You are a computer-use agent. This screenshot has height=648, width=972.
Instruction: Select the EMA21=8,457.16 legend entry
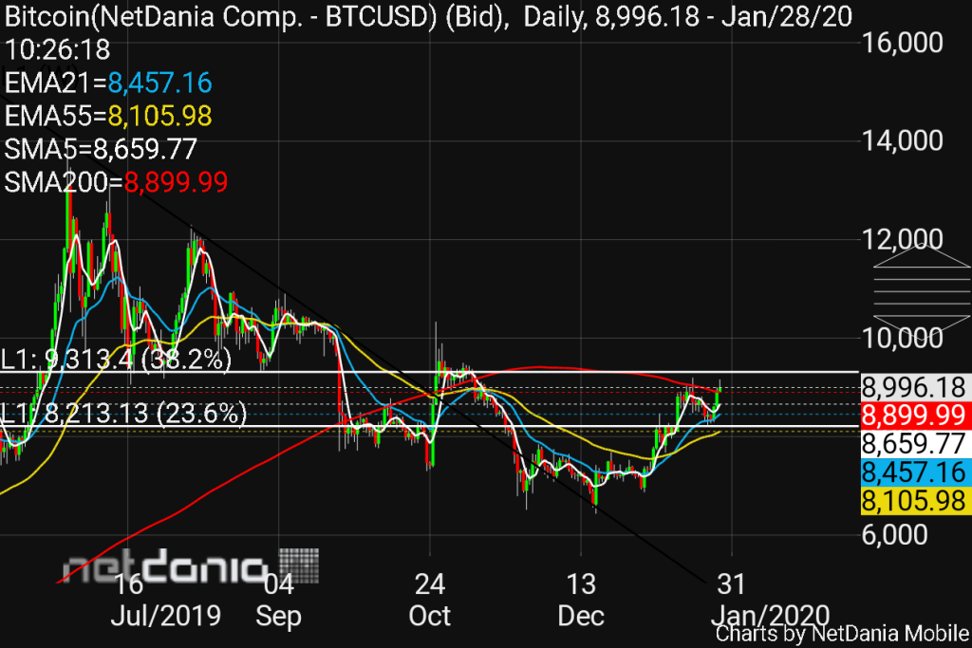pyautogui.click(x=108, y=83)
